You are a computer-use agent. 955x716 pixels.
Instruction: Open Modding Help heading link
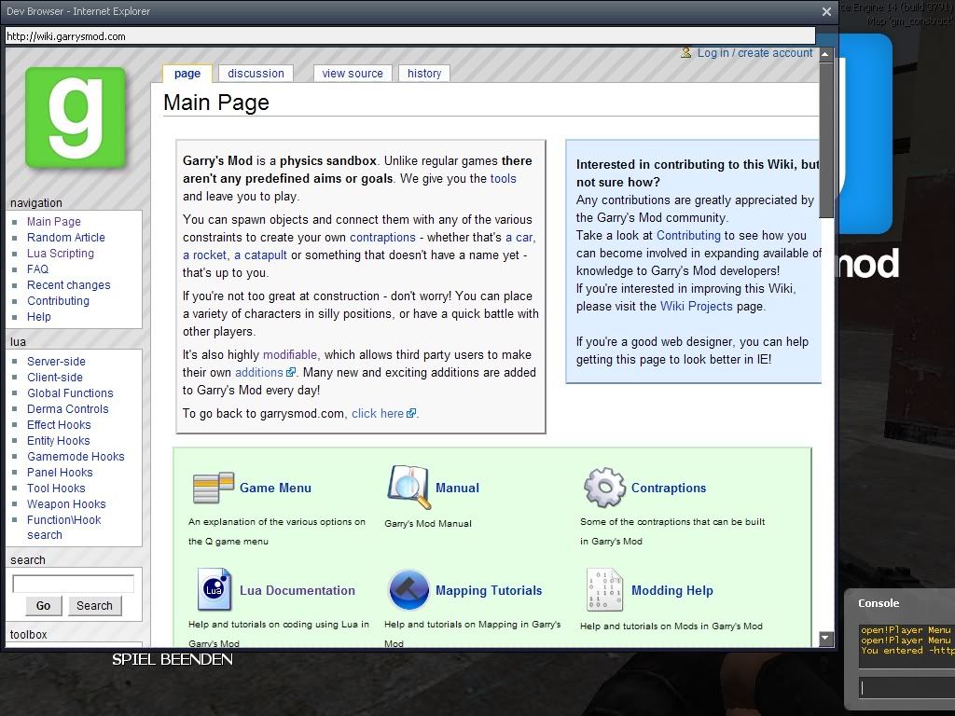coord(672,590)
